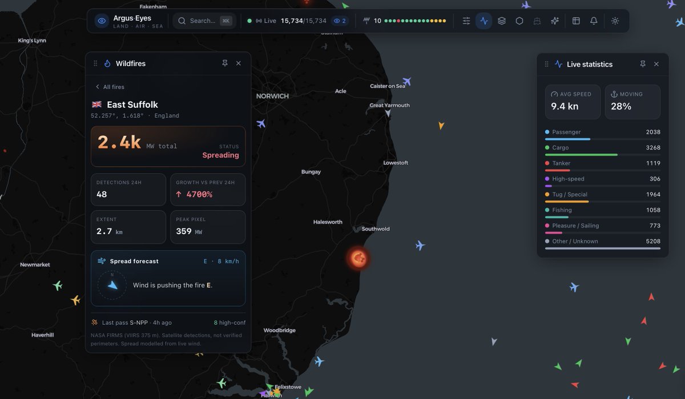The height and width of the screenshot is (399, 685).
Task: Close the Wildfires panel
Action: (239, 63)
